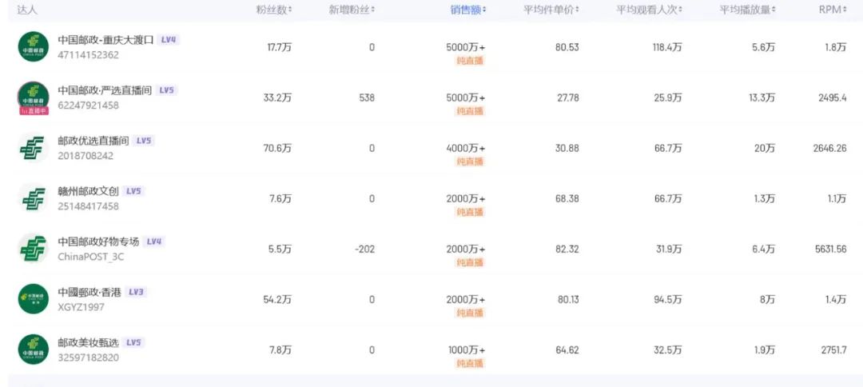Sort by 平均观看人次 column

tap(650, 10)
